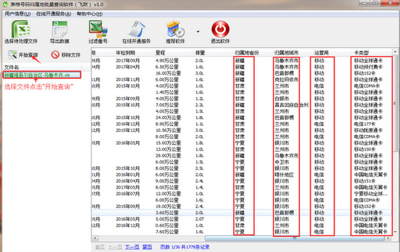
Task: Select the city cell 中卫市
Action: pos(281,162)
